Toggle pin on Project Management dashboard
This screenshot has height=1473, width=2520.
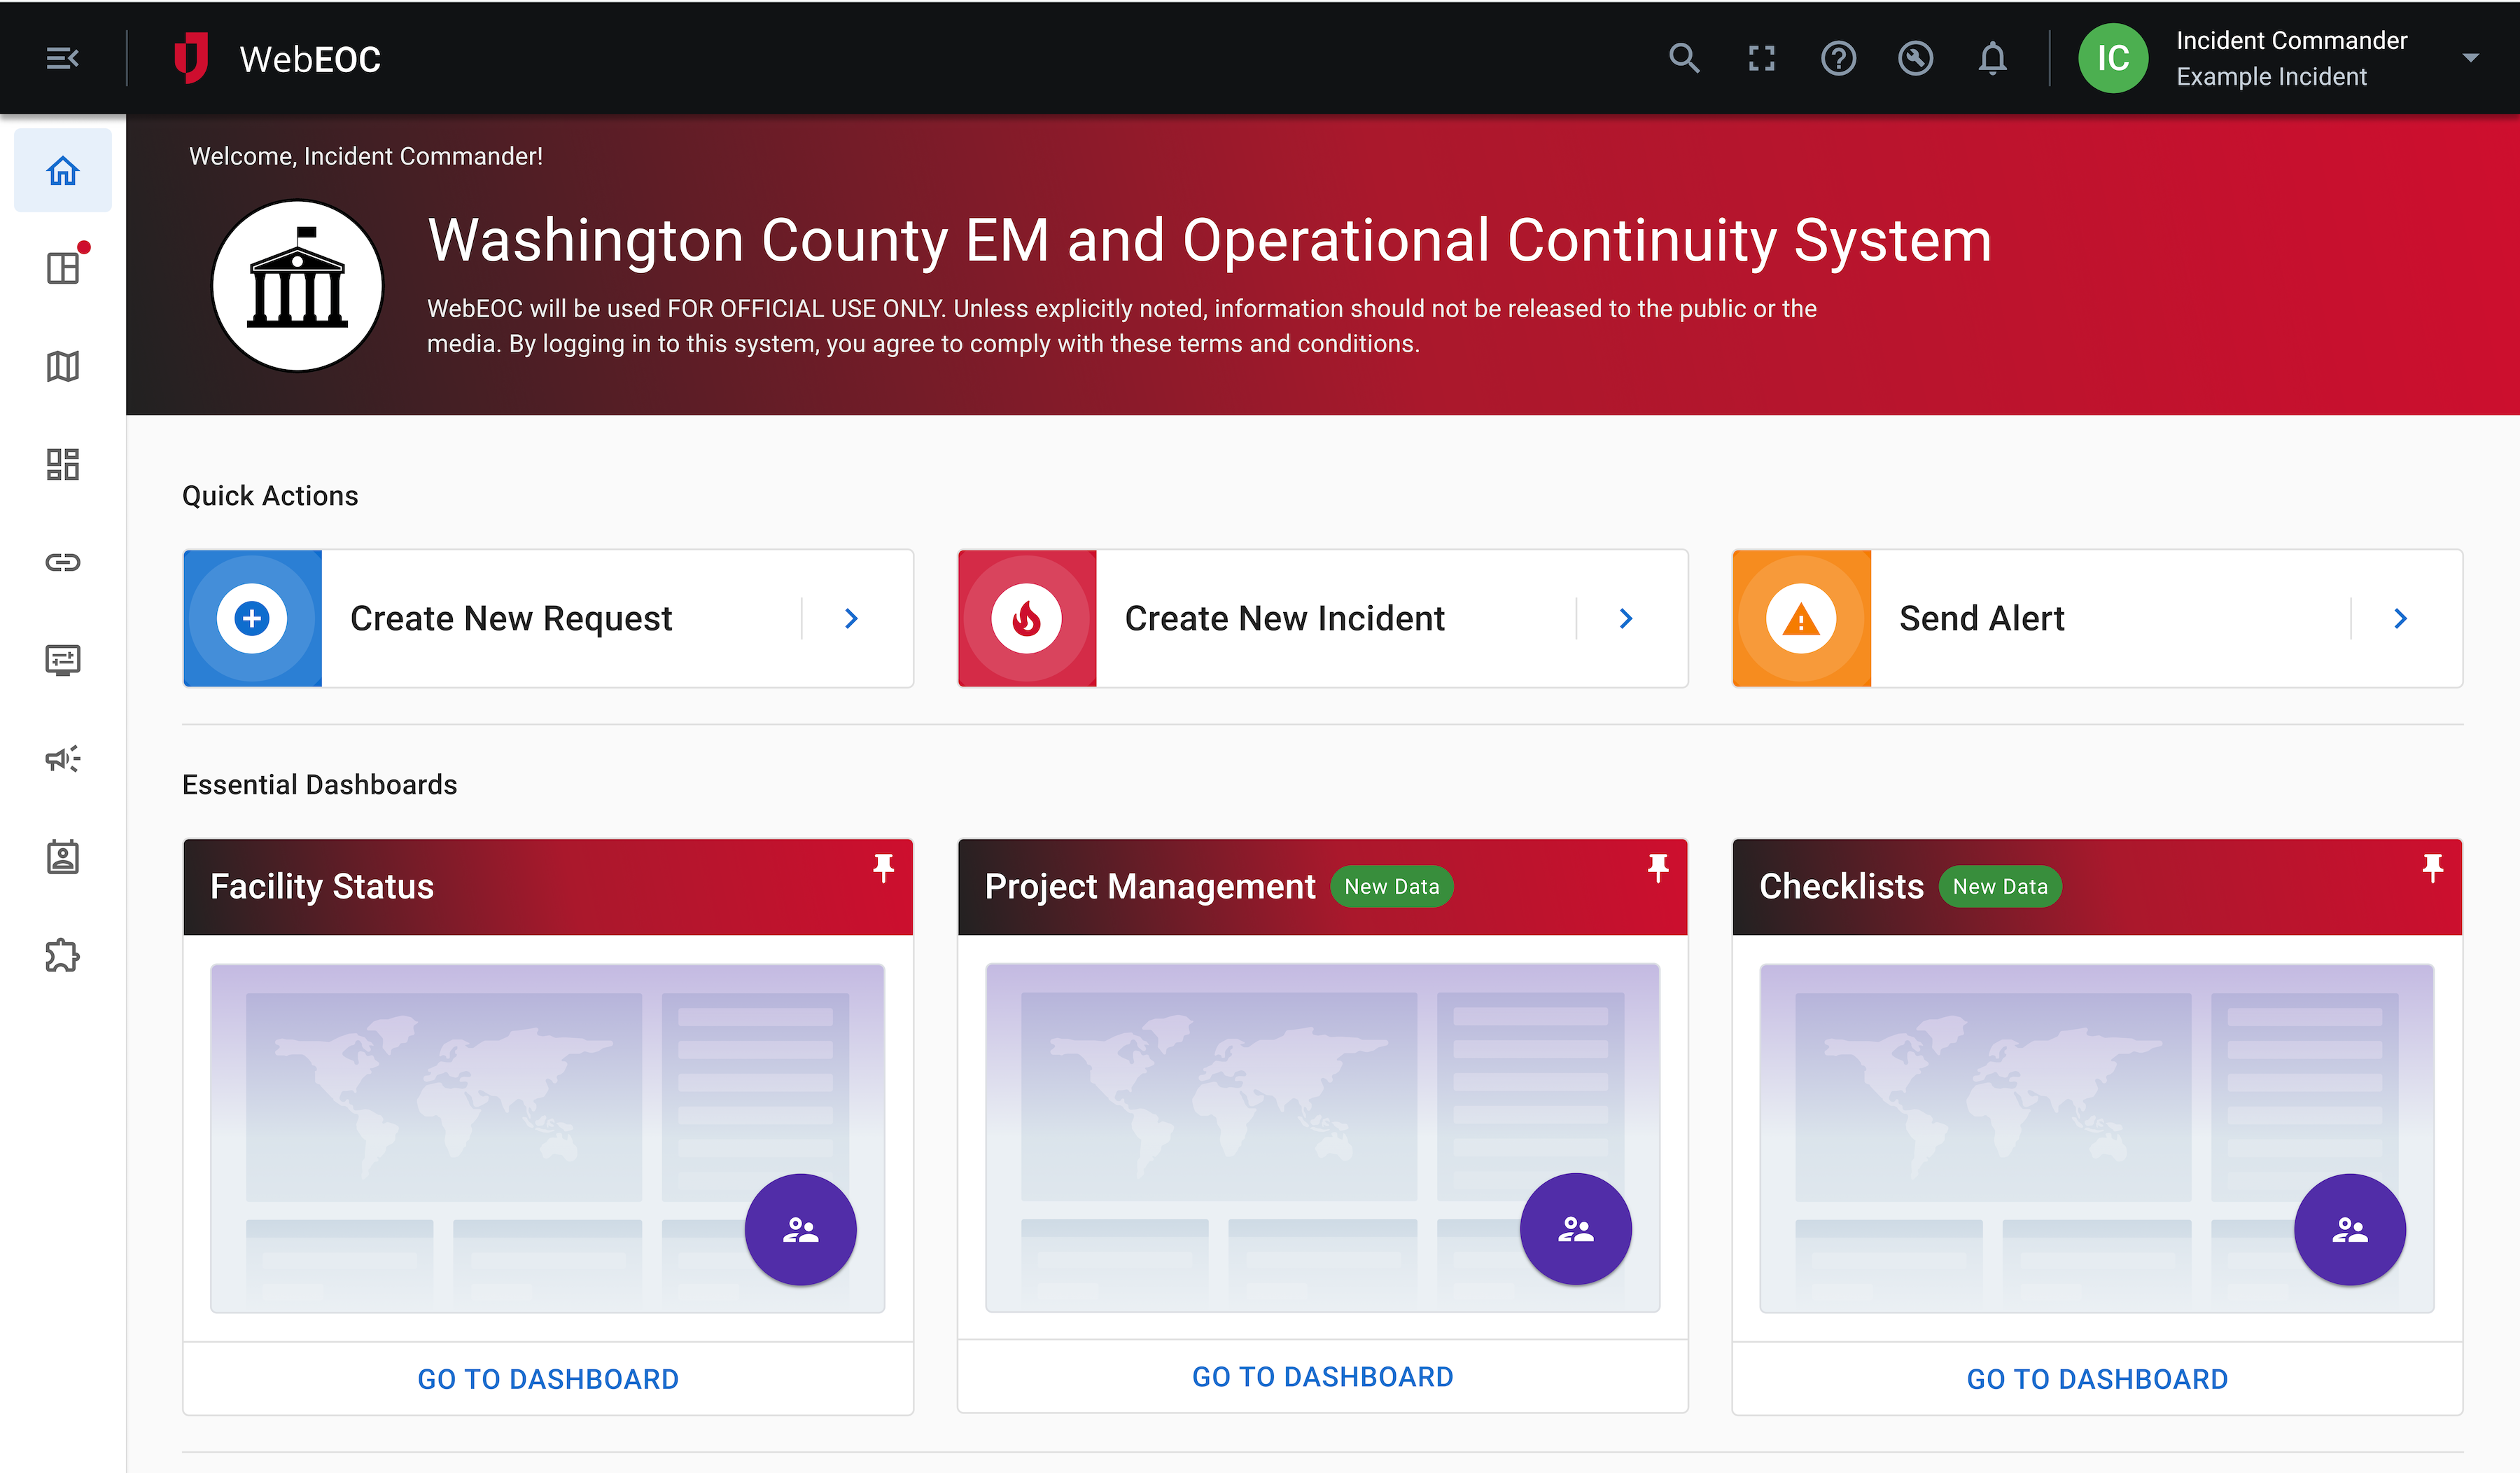pyautogui.click(x=1658, y=866)
